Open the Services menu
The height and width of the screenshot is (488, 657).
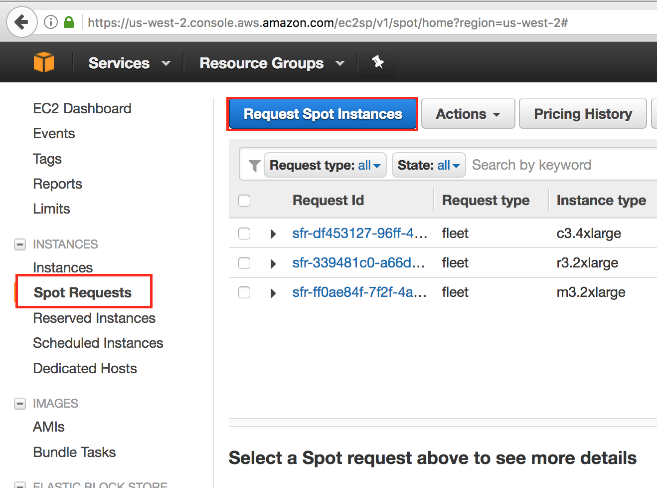coord(128,63)
